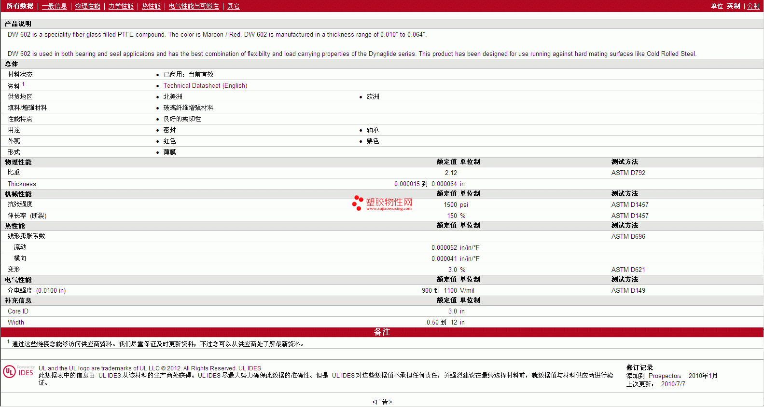Click the ASTM D792 test method

pos(628,173)
